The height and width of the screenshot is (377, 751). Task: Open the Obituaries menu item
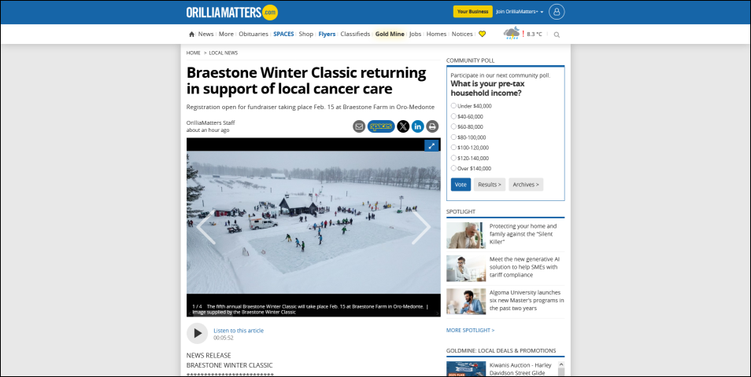point(253,35)
